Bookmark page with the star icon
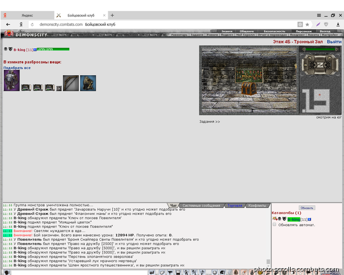Screen dimensions: 344x275 point(307,25)
